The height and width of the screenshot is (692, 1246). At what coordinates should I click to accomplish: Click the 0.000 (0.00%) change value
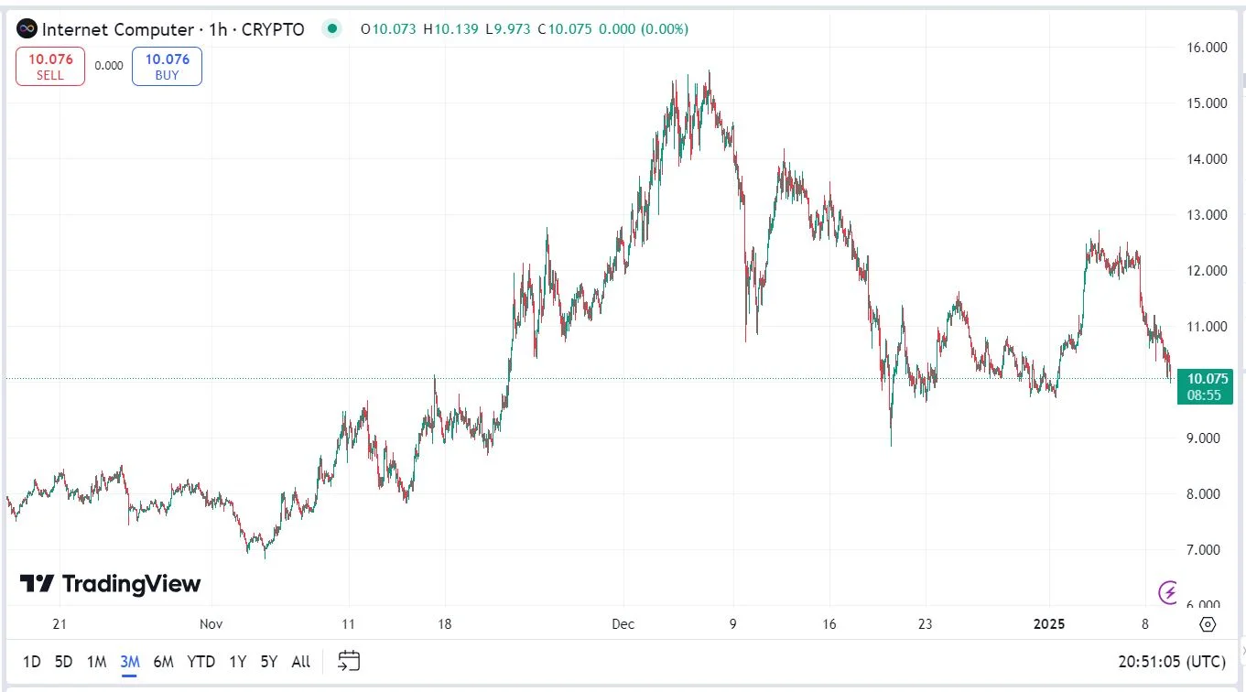pos(643,29)
